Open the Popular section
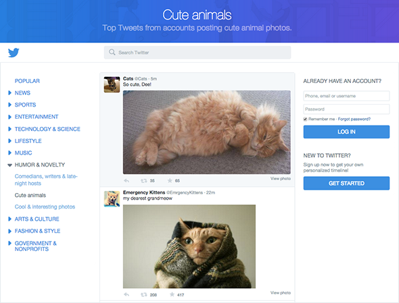The image size is (399, 303). (x=27, y=81)
